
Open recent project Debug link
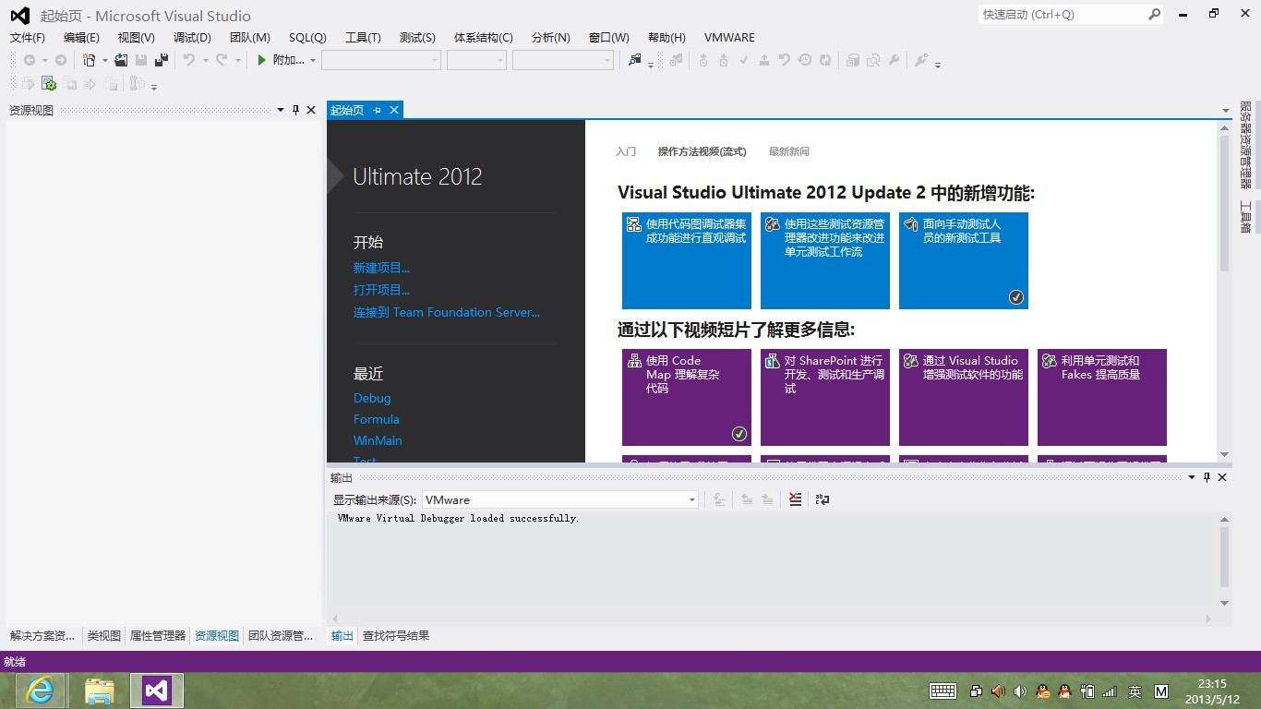pyautogui.click(x=372, y=398)
